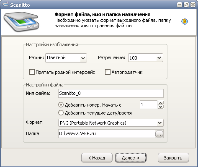Click the Scanitto title bar app icon
198x167 pixels.
click(x=5, y=5)
